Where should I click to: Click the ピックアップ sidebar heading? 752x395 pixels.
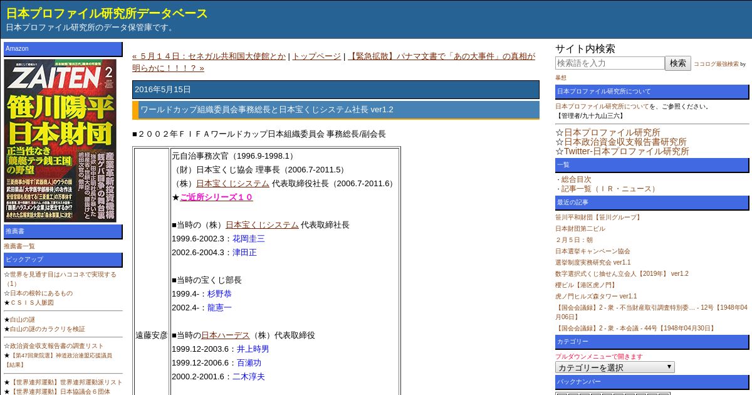coord(63,260)
